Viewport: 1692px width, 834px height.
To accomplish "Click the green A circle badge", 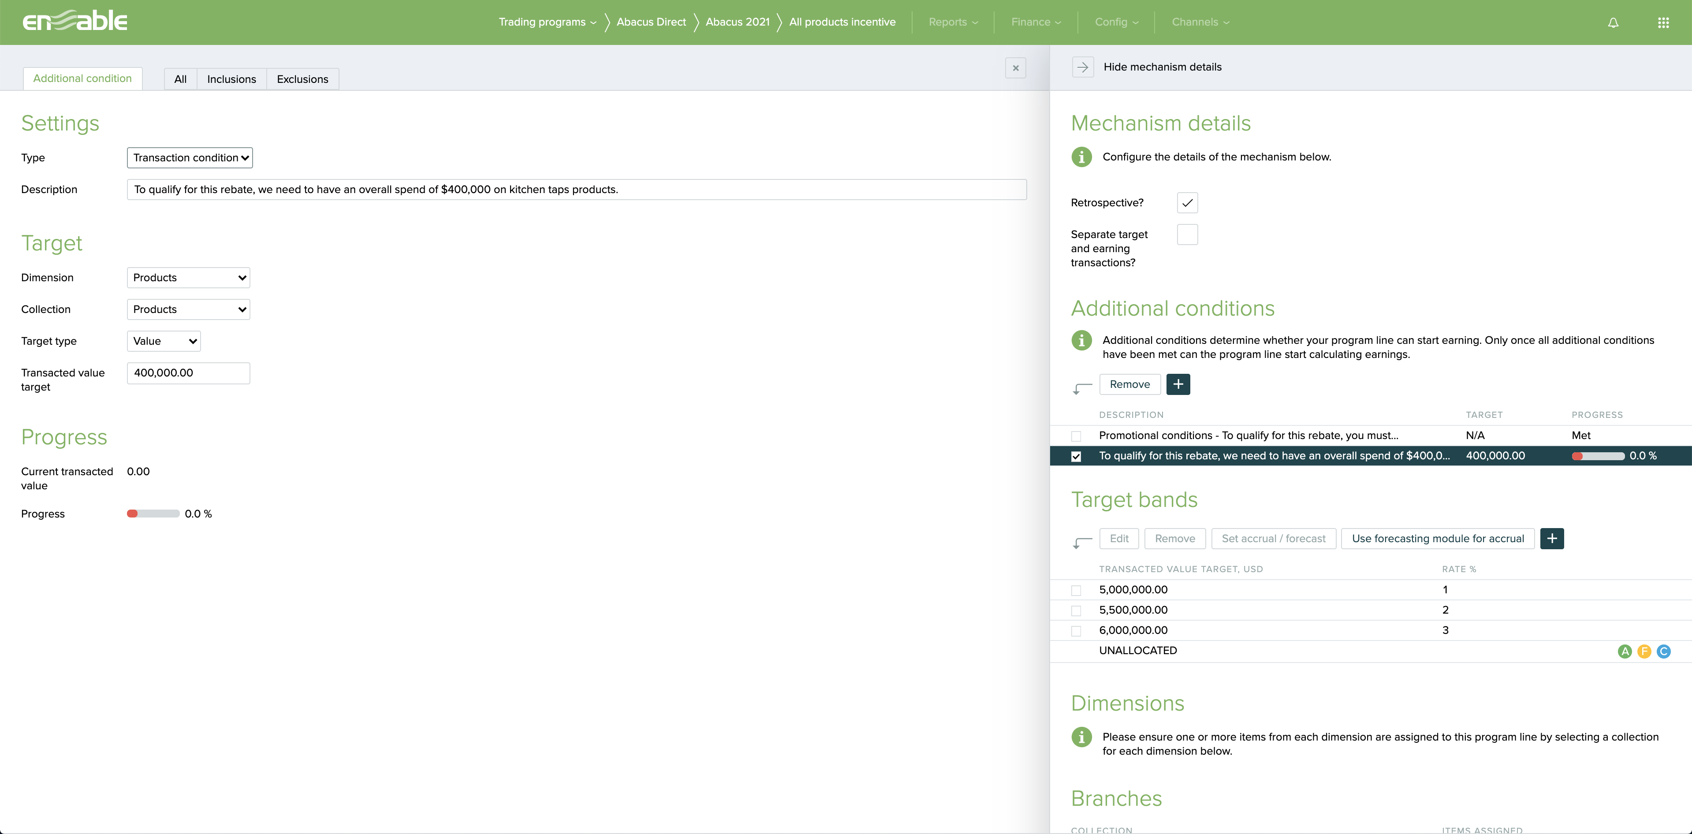I will pyautogui.click(x=1625, y=652).
